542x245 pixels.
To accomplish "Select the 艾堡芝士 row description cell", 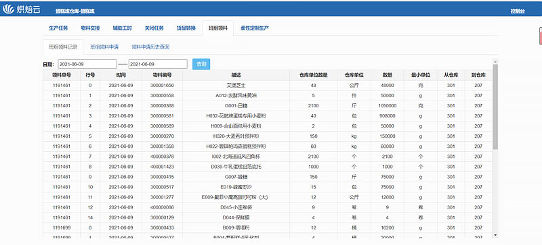I will tap(236, 85).
